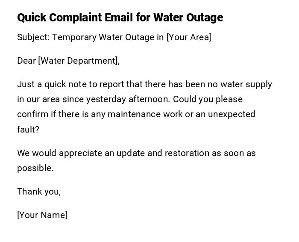The height and width of the screenshot is (242, 299).
Task: Select the "[Your Area]" placeholder
Action: (x=189, y=37)
